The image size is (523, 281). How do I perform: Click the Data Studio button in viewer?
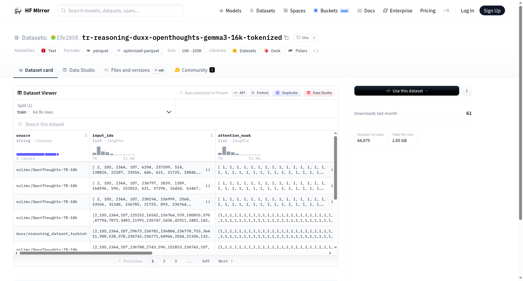tap(319, 93)
